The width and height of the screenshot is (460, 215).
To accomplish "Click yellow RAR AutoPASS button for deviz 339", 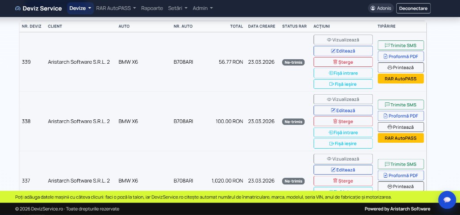I will (400, 79).
